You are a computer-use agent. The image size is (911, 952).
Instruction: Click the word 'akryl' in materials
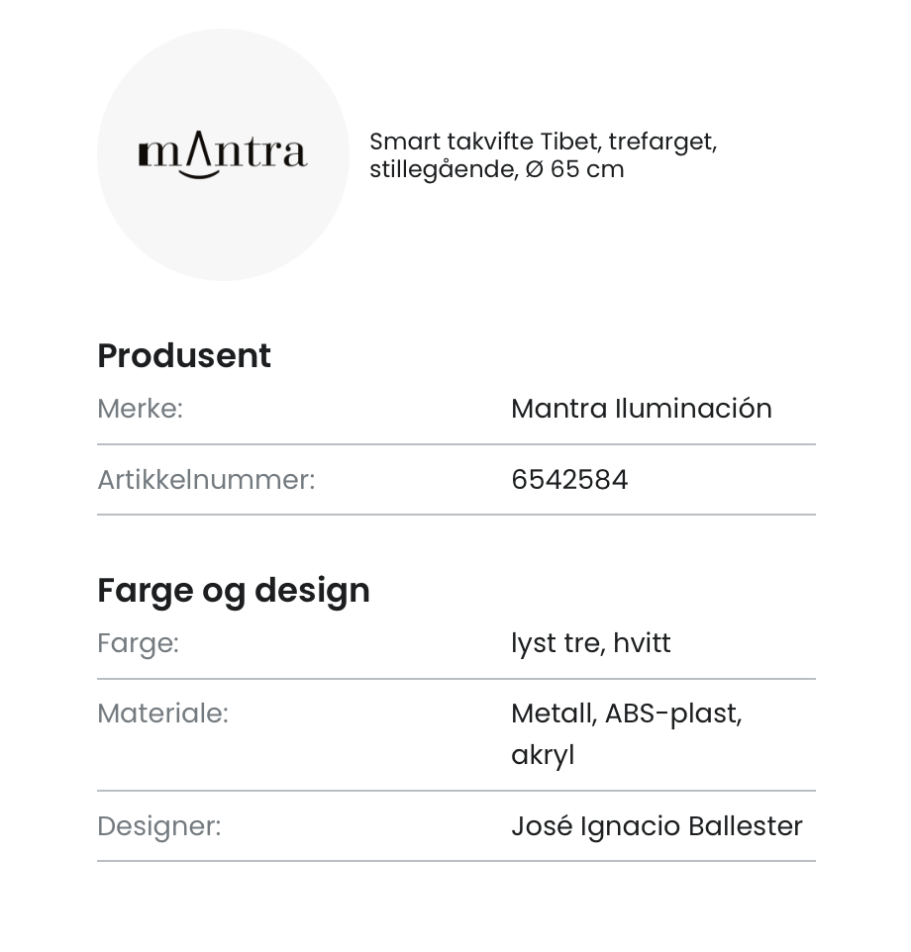543,755
